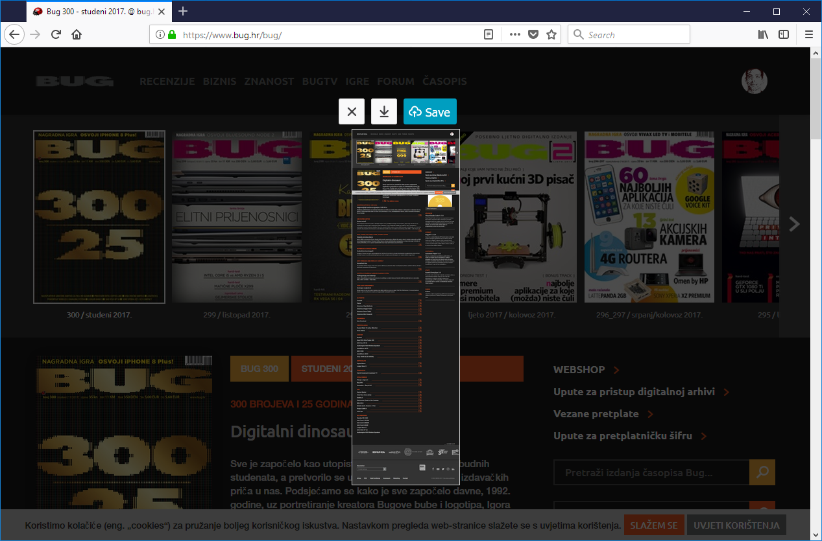822x541 pixels.
Task: Open a new browser tab
Action: [183, 11]
